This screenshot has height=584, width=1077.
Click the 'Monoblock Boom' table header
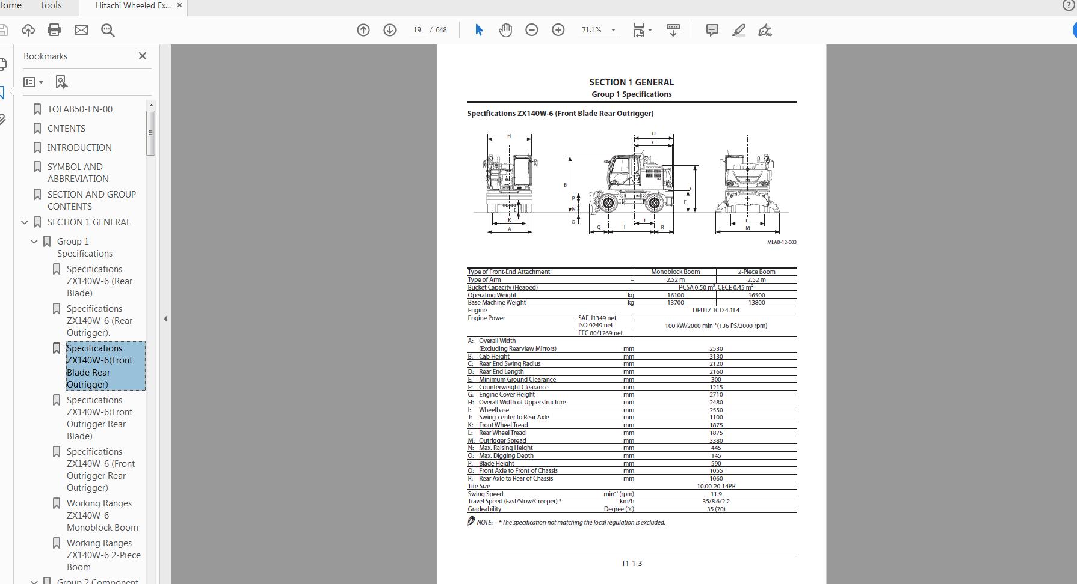[675, 272]
